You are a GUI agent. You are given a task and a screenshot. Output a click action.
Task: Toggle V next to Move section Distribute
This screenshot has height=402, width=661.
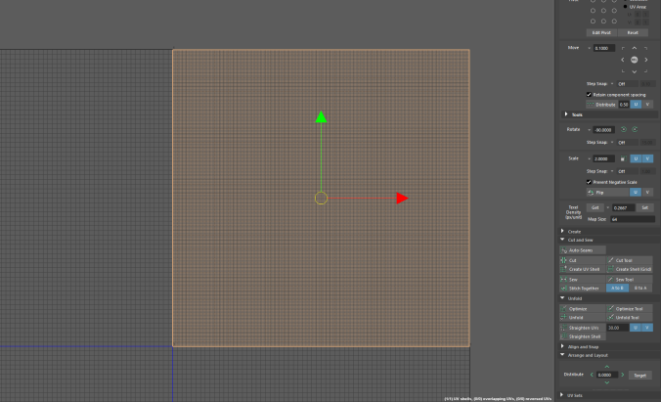[x=647, y=105]
